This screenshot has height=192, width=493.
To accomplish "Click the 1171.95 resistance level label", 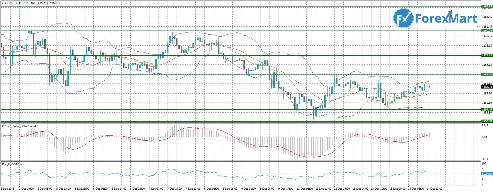I will coord(486,55).
